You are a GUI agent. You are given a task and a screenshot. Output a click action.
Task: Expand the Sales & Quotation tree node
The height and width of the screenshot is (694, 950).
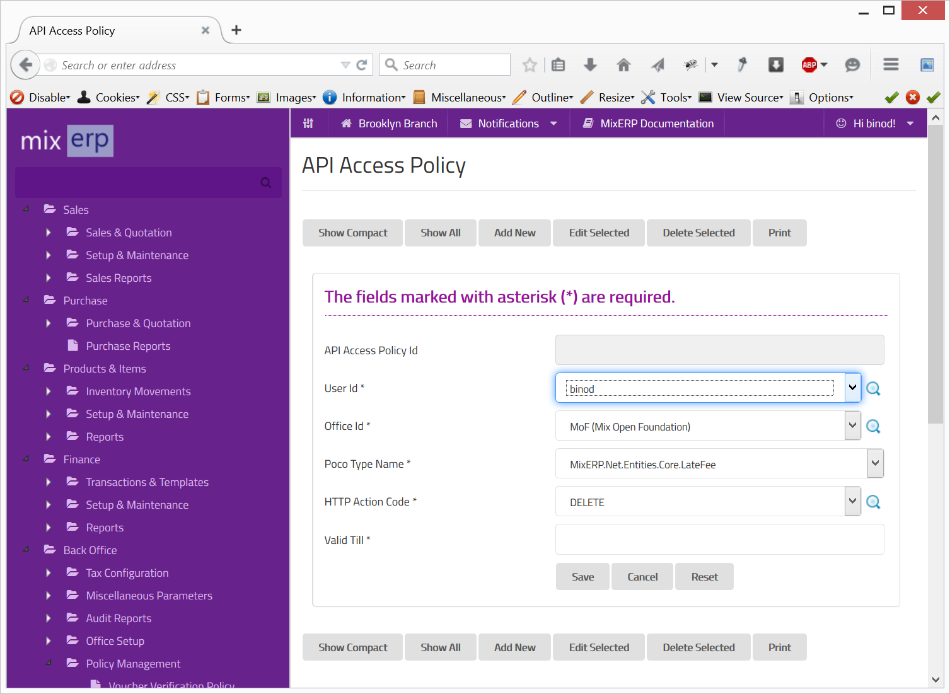coord(49,233)
